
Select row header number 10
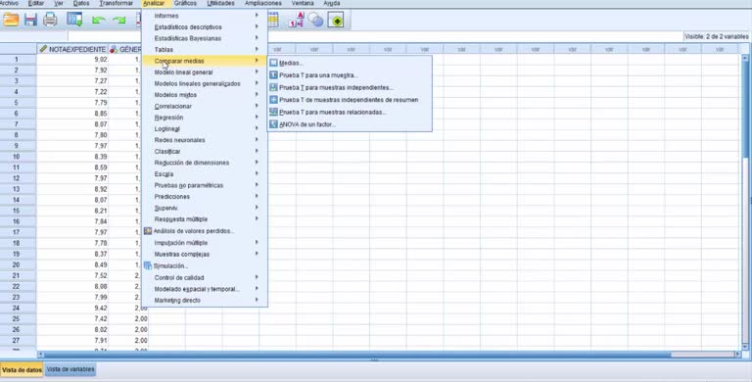tap(18, 157)
